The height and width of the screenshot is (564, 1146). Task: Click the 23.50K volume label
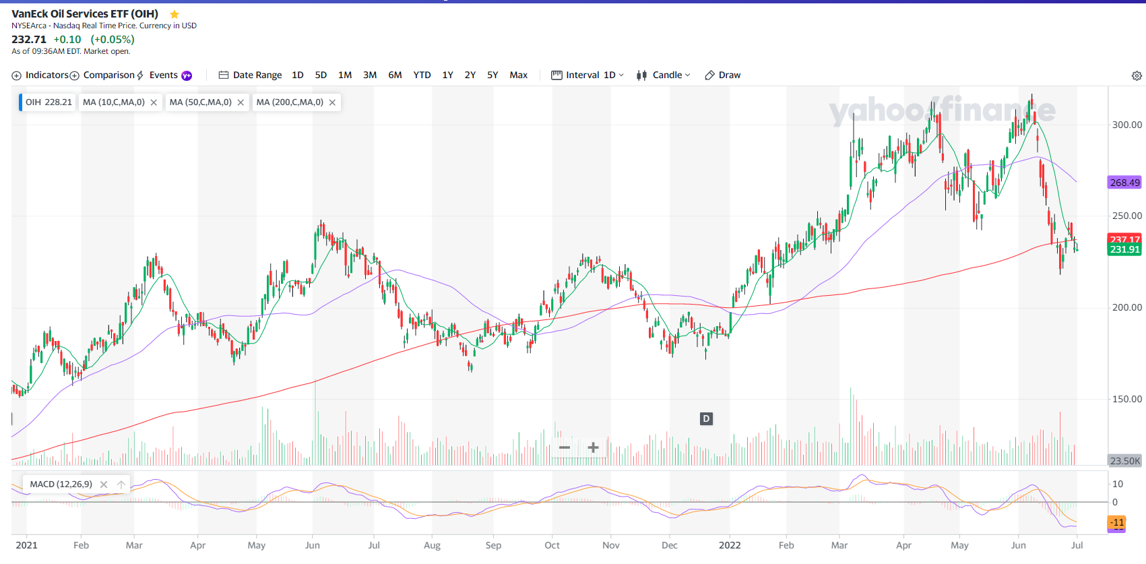tap(1125, 461)
